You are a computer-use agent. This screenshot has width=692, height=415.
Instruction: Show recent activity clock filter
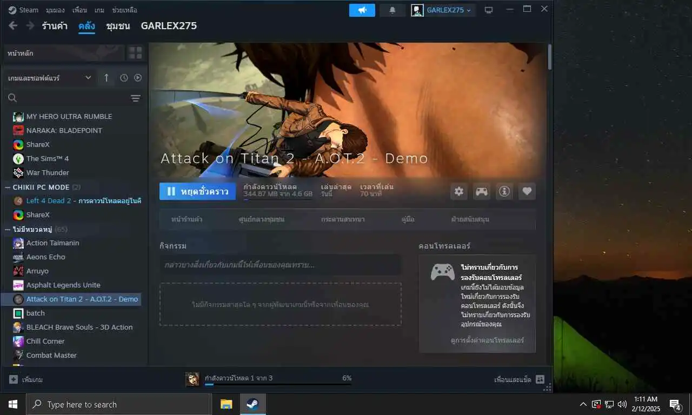click(x=124, y=78)
